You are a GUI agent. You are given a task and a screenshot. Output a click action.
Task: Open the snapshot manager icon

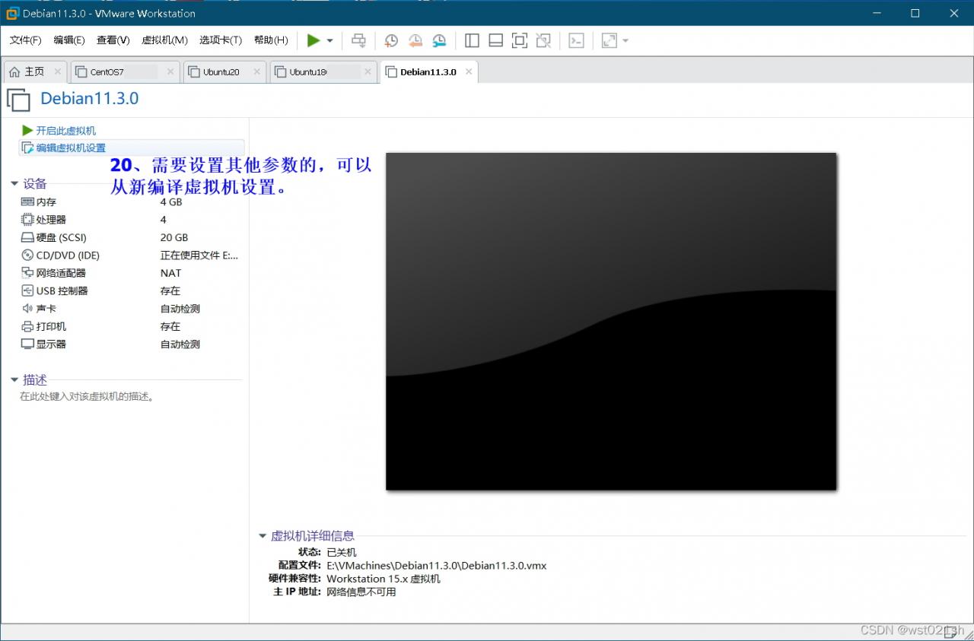click(439, 40)
